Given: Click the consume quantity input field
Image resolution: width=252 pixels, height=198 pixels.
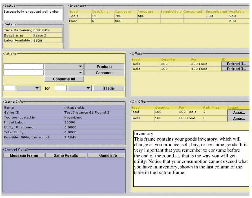Looking at the screenshot, I should [24, 73].
